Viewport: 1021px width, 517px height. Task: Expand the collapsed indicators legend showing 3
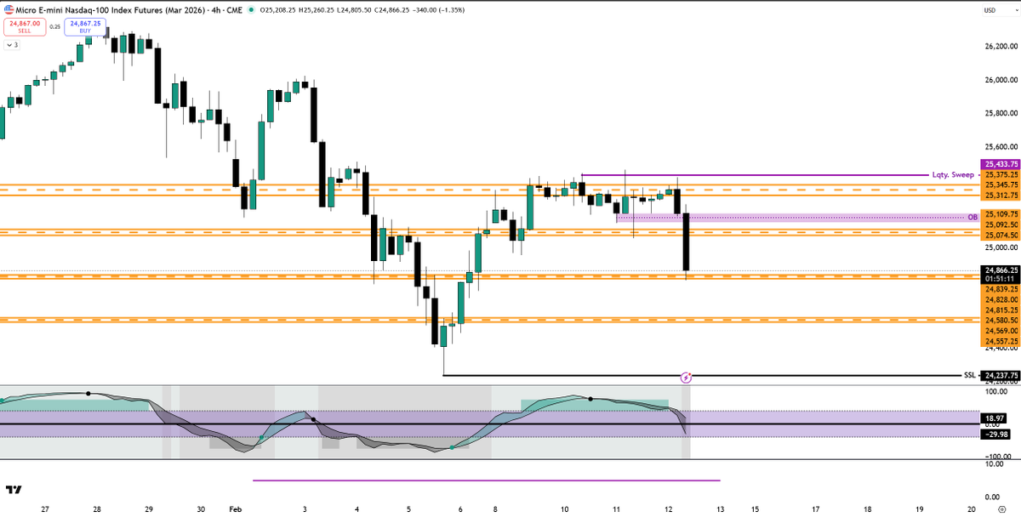11,44
